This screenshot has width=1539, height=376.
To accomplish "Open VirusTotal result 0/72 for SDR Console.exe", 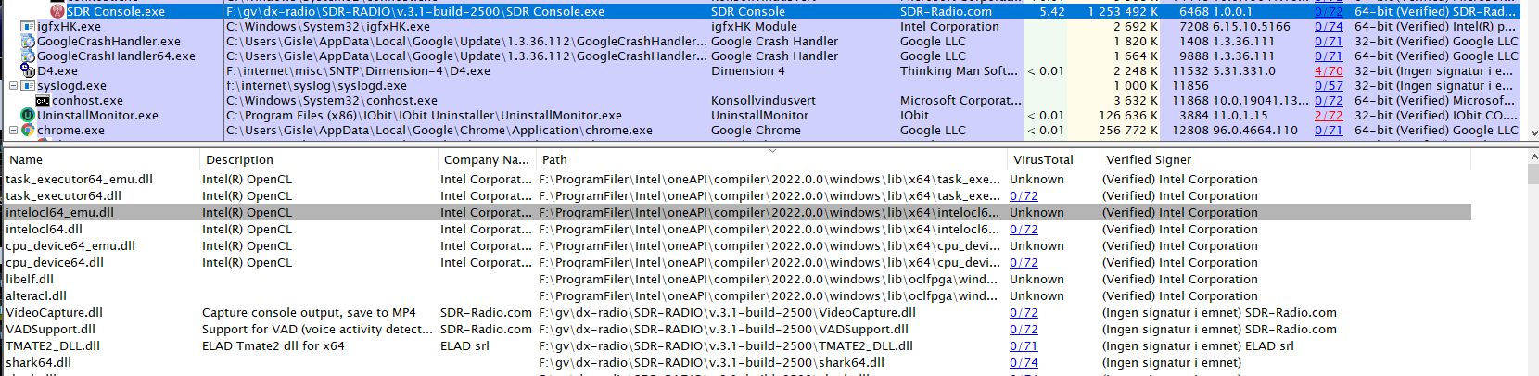I will click(x=1329, y=12).
